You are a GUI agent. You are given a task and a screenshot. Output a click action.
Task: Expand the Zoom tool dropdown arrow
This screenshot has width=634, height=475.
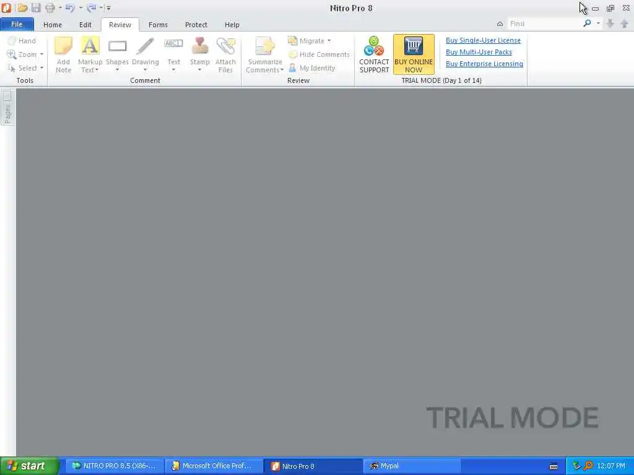pos(41,54)
